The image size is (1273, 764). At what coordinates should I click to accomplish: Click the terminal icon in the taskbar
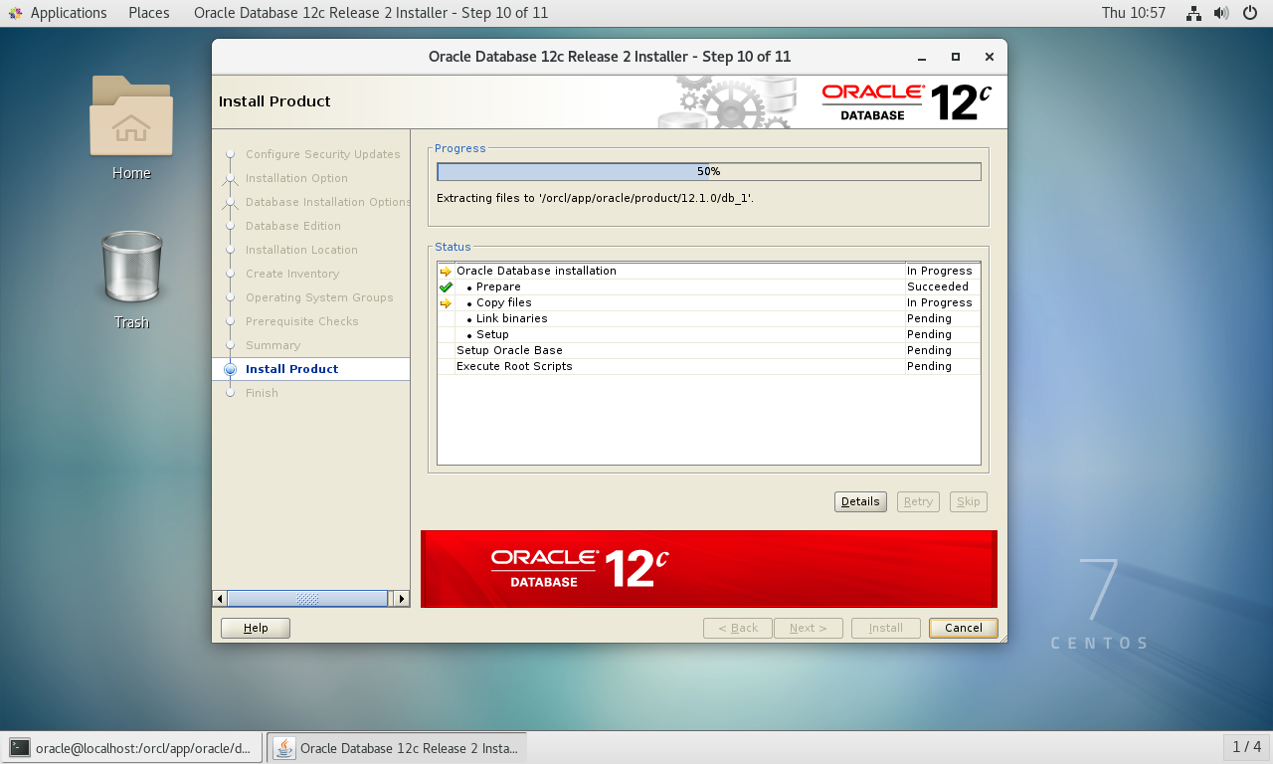click(x=20, y=747)
